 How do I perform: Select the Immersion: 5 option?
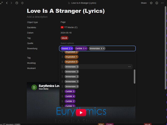tap(72, 67)
